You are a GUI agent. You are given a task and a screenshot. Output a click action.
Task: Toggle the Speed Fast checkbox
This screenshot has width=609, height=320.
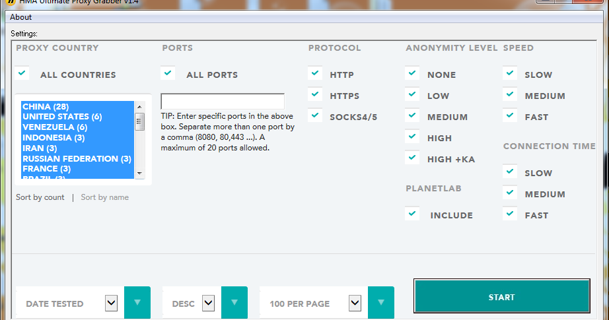(x=510, y=115)
